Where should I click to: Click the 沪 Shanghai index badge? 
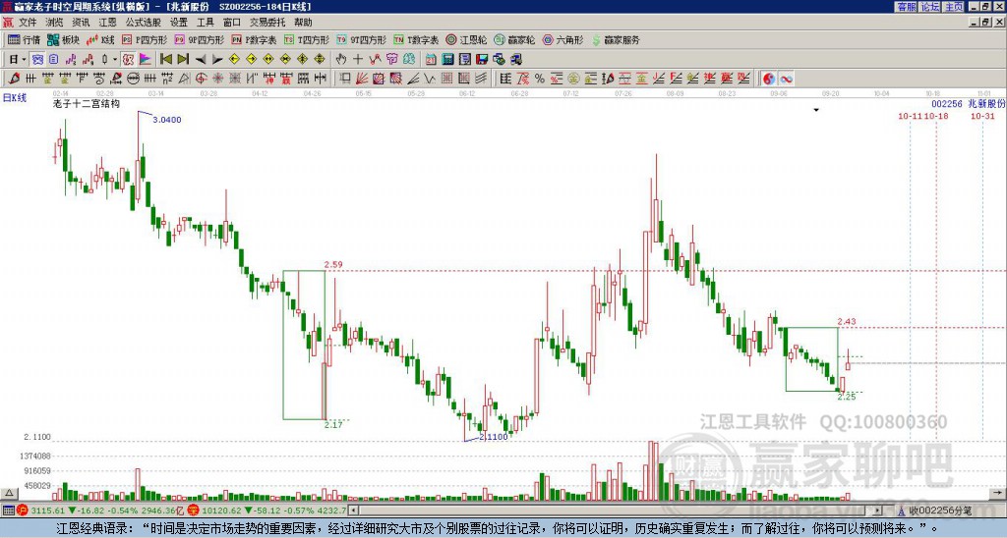coord(23,511)
